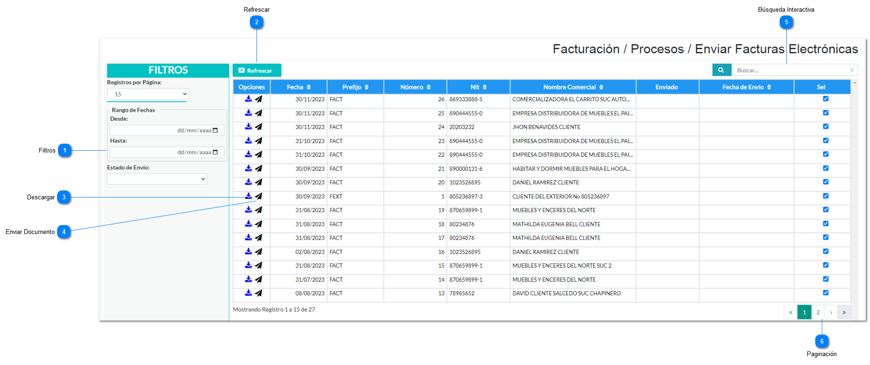Send invoice FACT number 13
Screen dimensions: 870x365
click(x=259, y=293)
